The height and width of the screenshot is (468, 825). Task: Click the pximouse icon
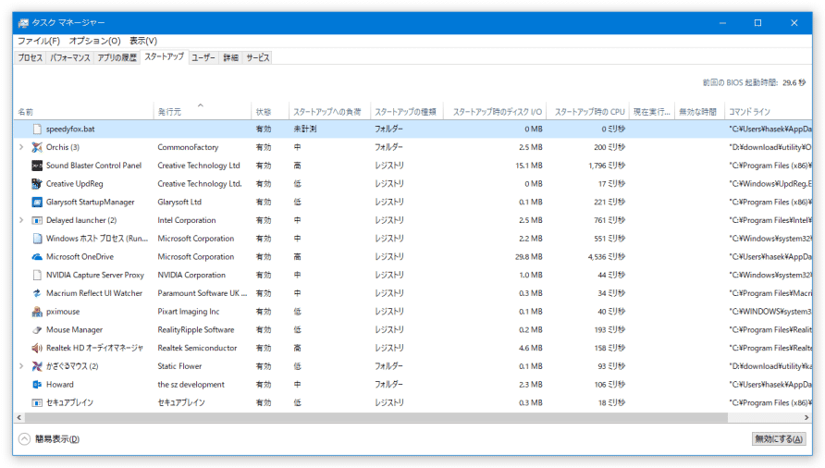coord(37,312)
